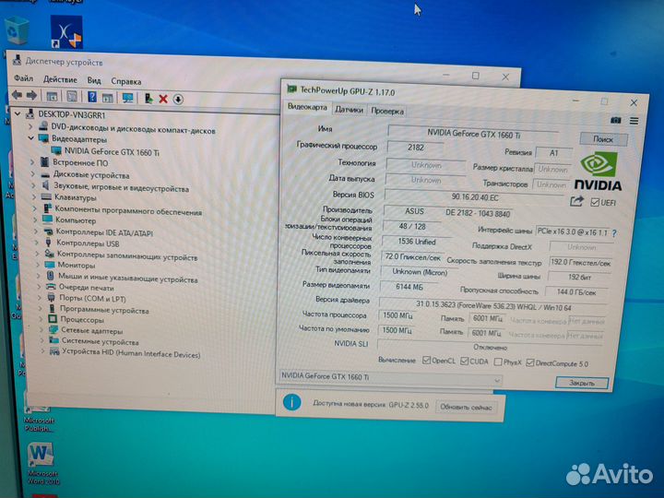Screen dimensions: 664x498
Task: Click the blue info icon in update notice
Action: click(x=291, y=402)
